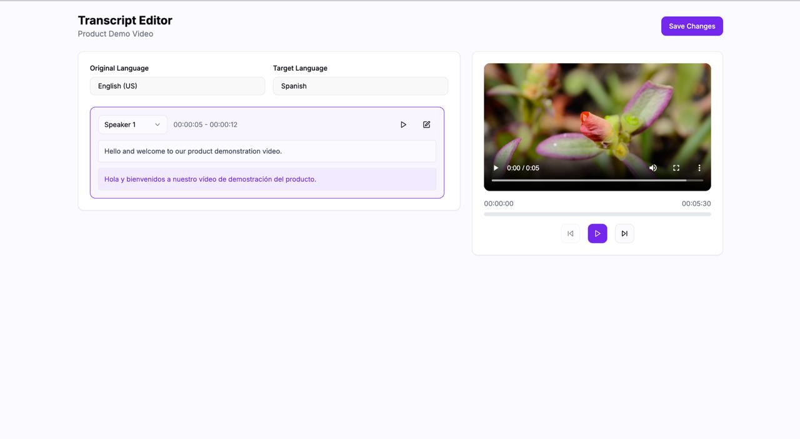Click the video preview thumbnail of the flower
800x439 pixels.
(x=597, y=112)
